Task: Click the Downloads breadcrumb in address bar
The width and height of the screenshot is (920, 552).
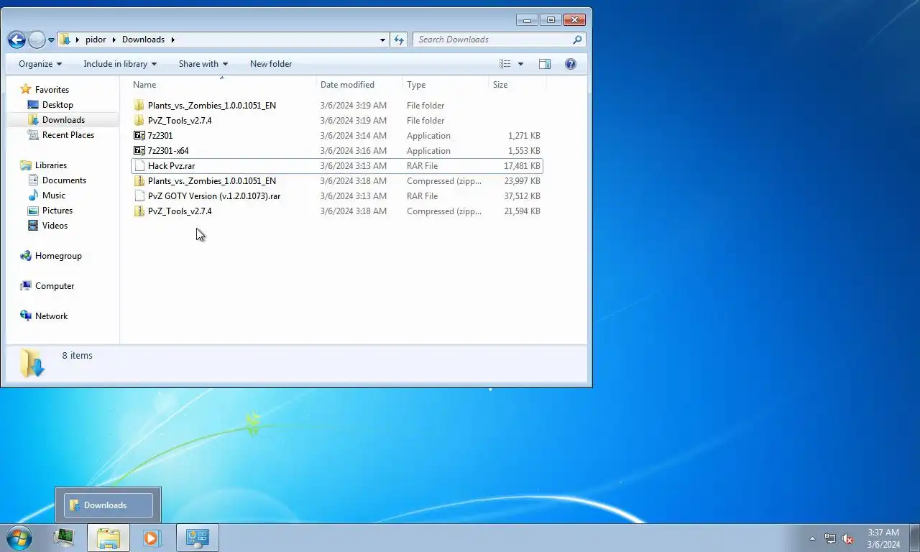Action: point(143,40)
